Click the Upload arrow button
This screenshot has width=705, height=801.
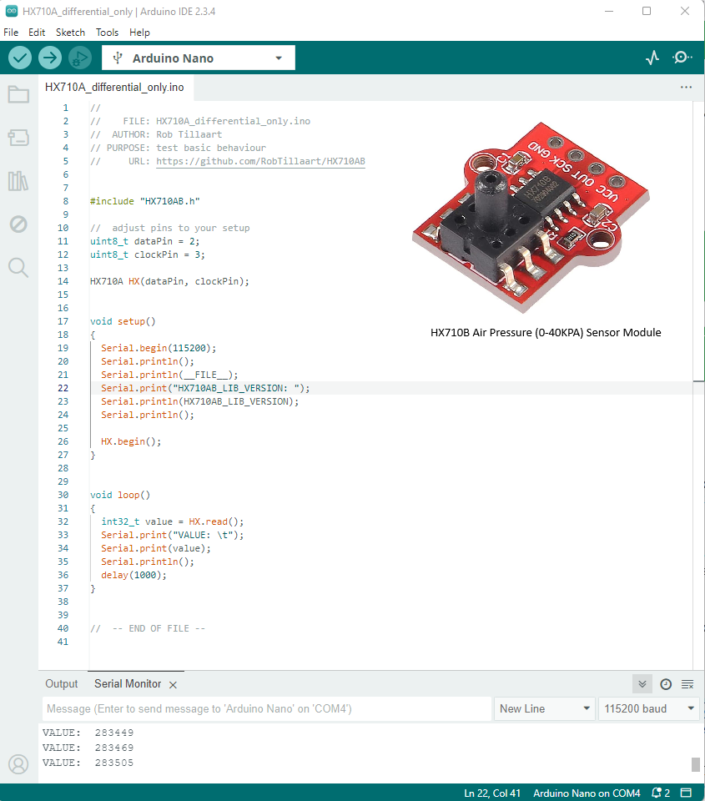[x=50, y=58]
